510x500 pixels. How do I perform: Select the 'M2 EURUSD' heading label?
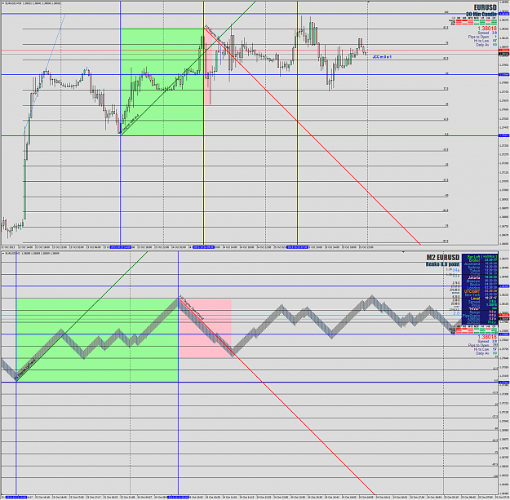(443, 258)
